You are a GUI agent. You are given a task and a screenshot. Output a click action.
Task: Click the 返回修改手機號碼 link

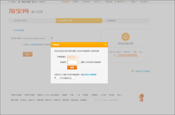click(89, 75)
